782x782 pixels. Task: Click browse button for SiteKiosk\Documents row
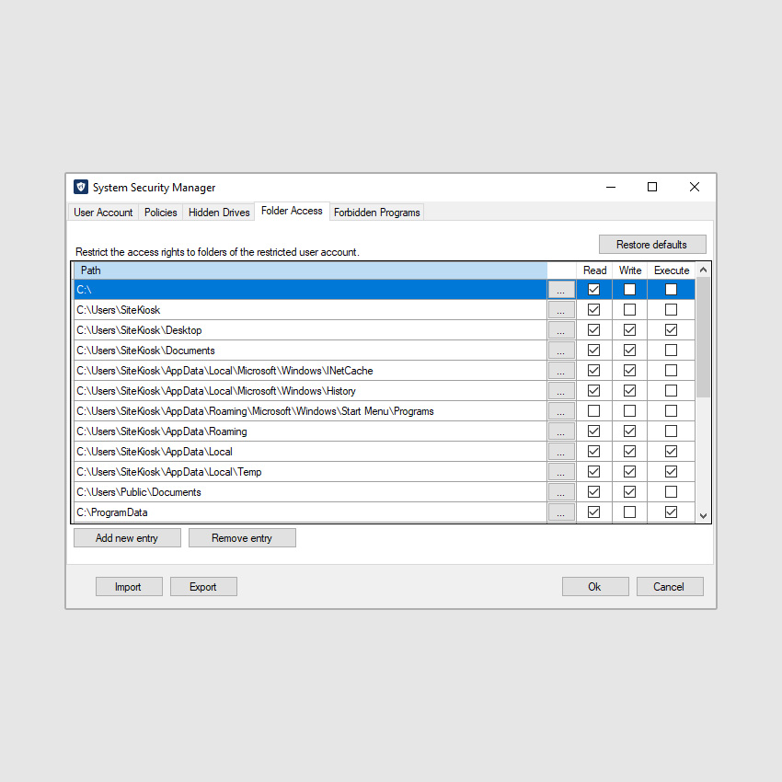[x=561, y=351]
